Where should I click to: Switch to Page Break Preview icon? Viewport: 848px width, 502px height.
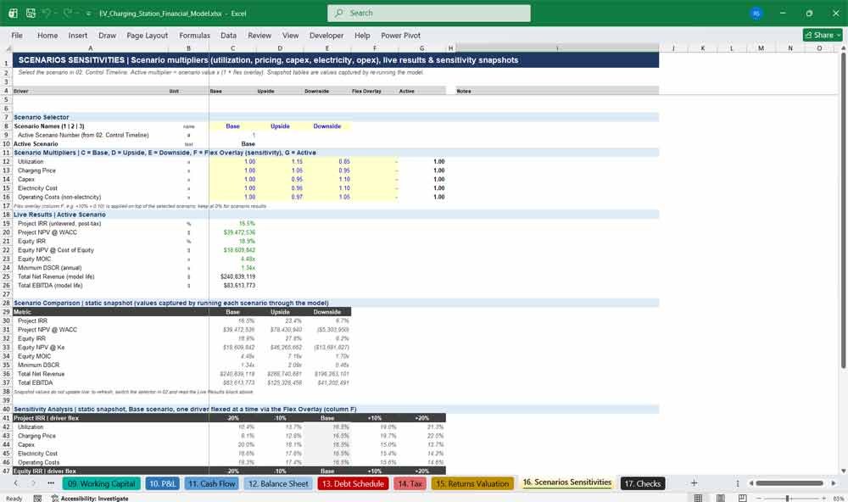click(x=743, y=498)
